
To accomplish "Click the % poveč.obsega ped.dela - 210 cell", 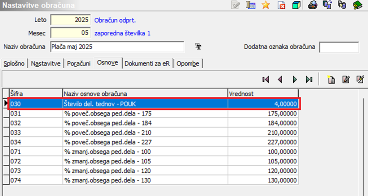I will click(145, 133).
